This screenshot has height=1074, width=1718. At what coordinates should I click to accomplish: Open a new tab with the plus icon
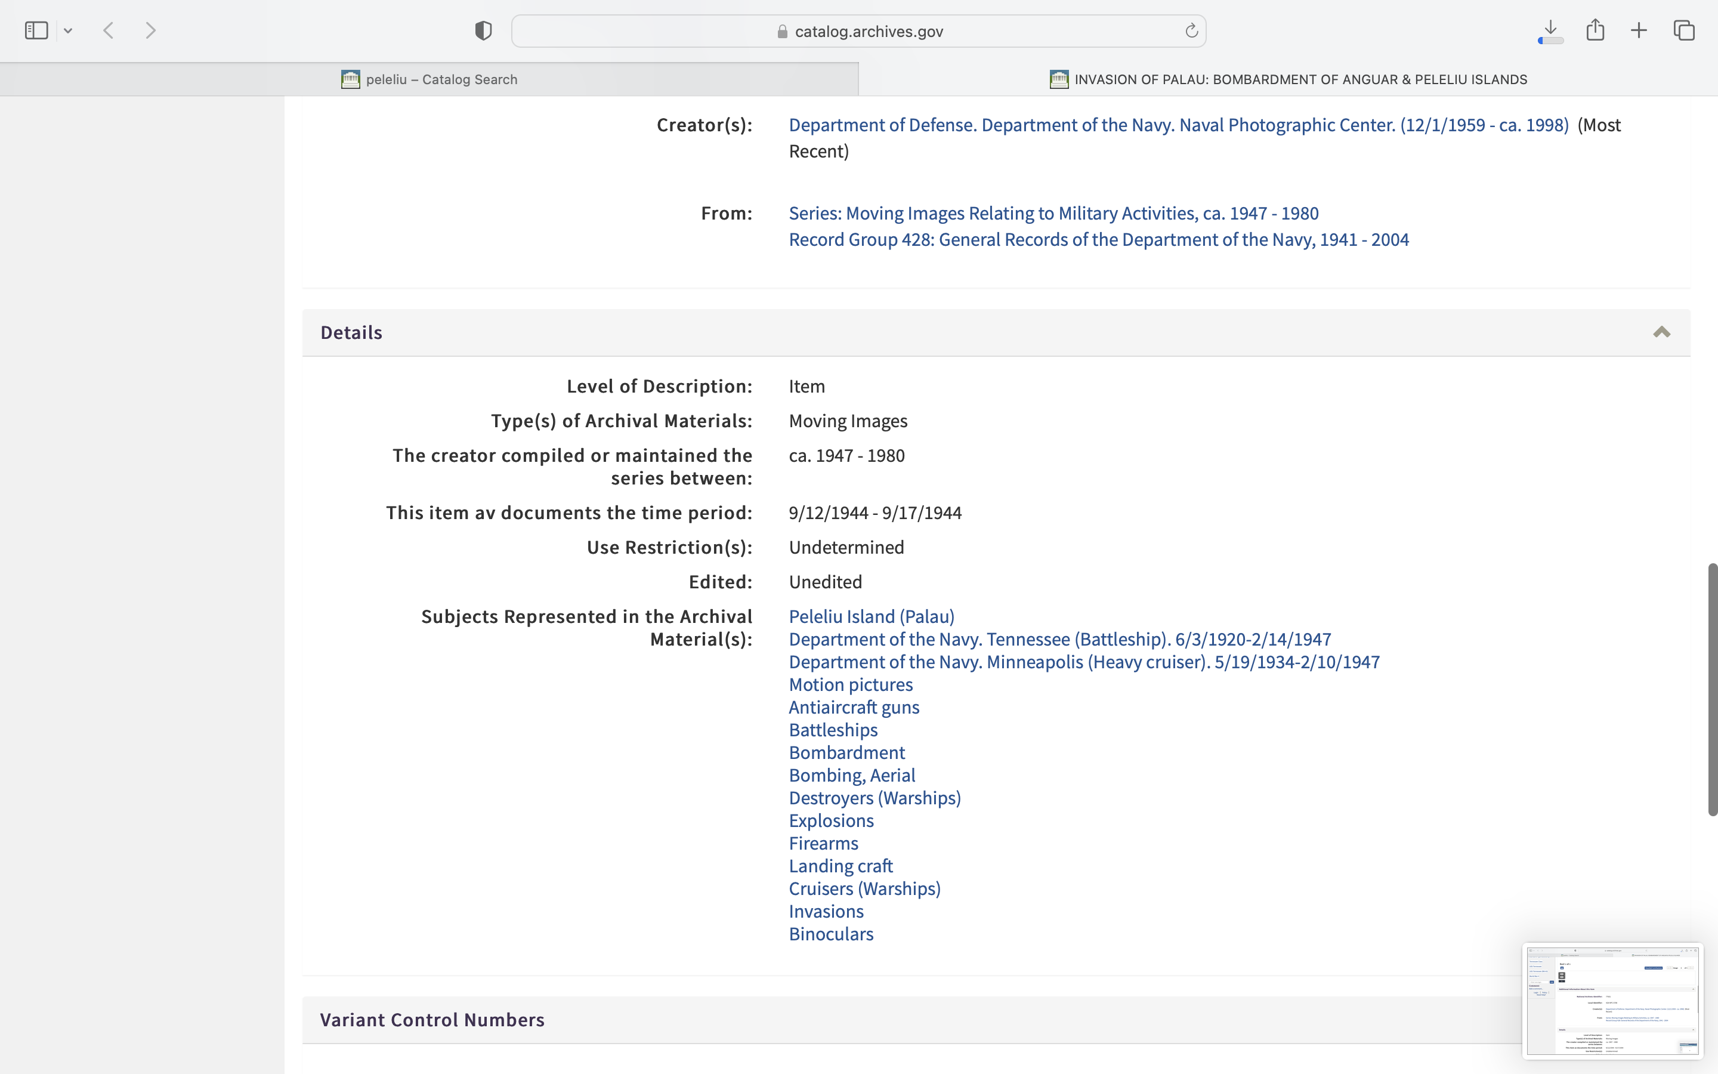(x=1639, y=30)
